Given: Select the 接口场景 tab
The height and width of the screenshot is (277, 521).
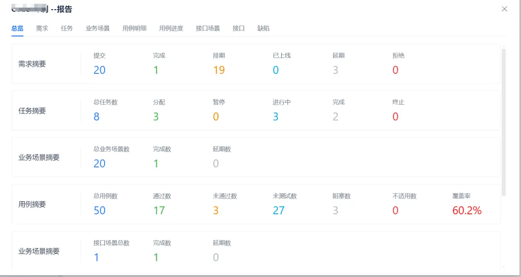Looking at the screenshot, I should coord(208,28).
